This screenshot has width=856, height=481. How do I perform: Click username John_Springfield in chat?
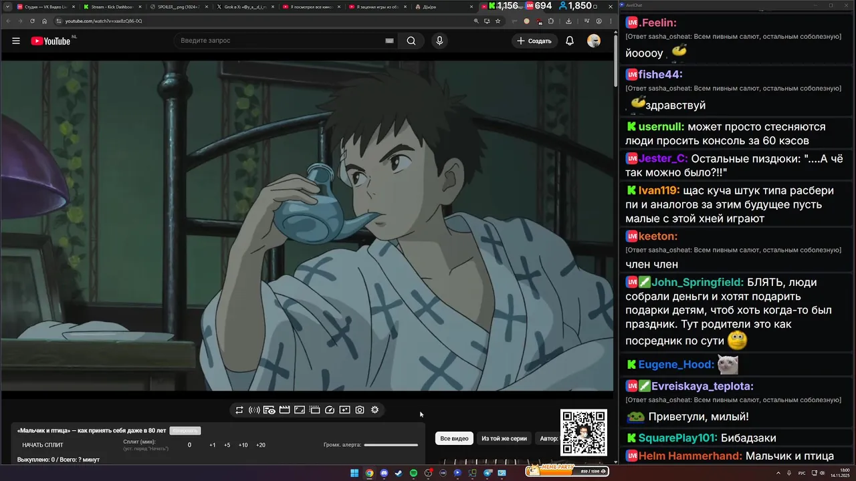coord(698,283)
